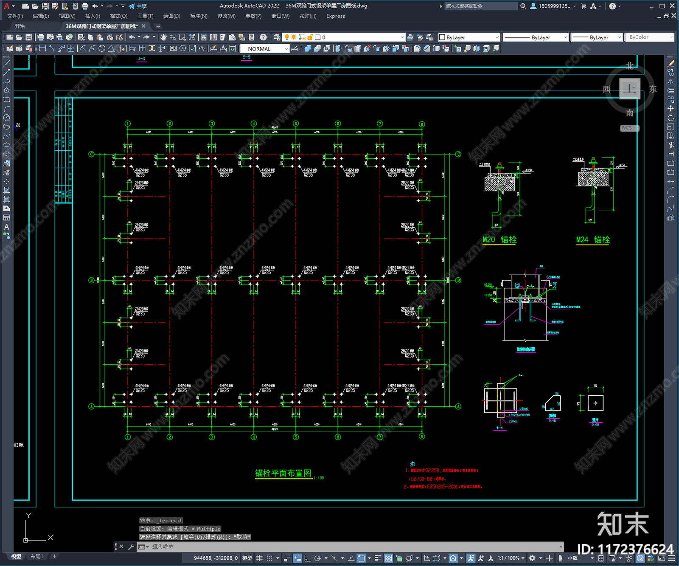Select the Move tool in modify toolbar
The height and width of the screenshot is (566, 679).
pos(671,109)
